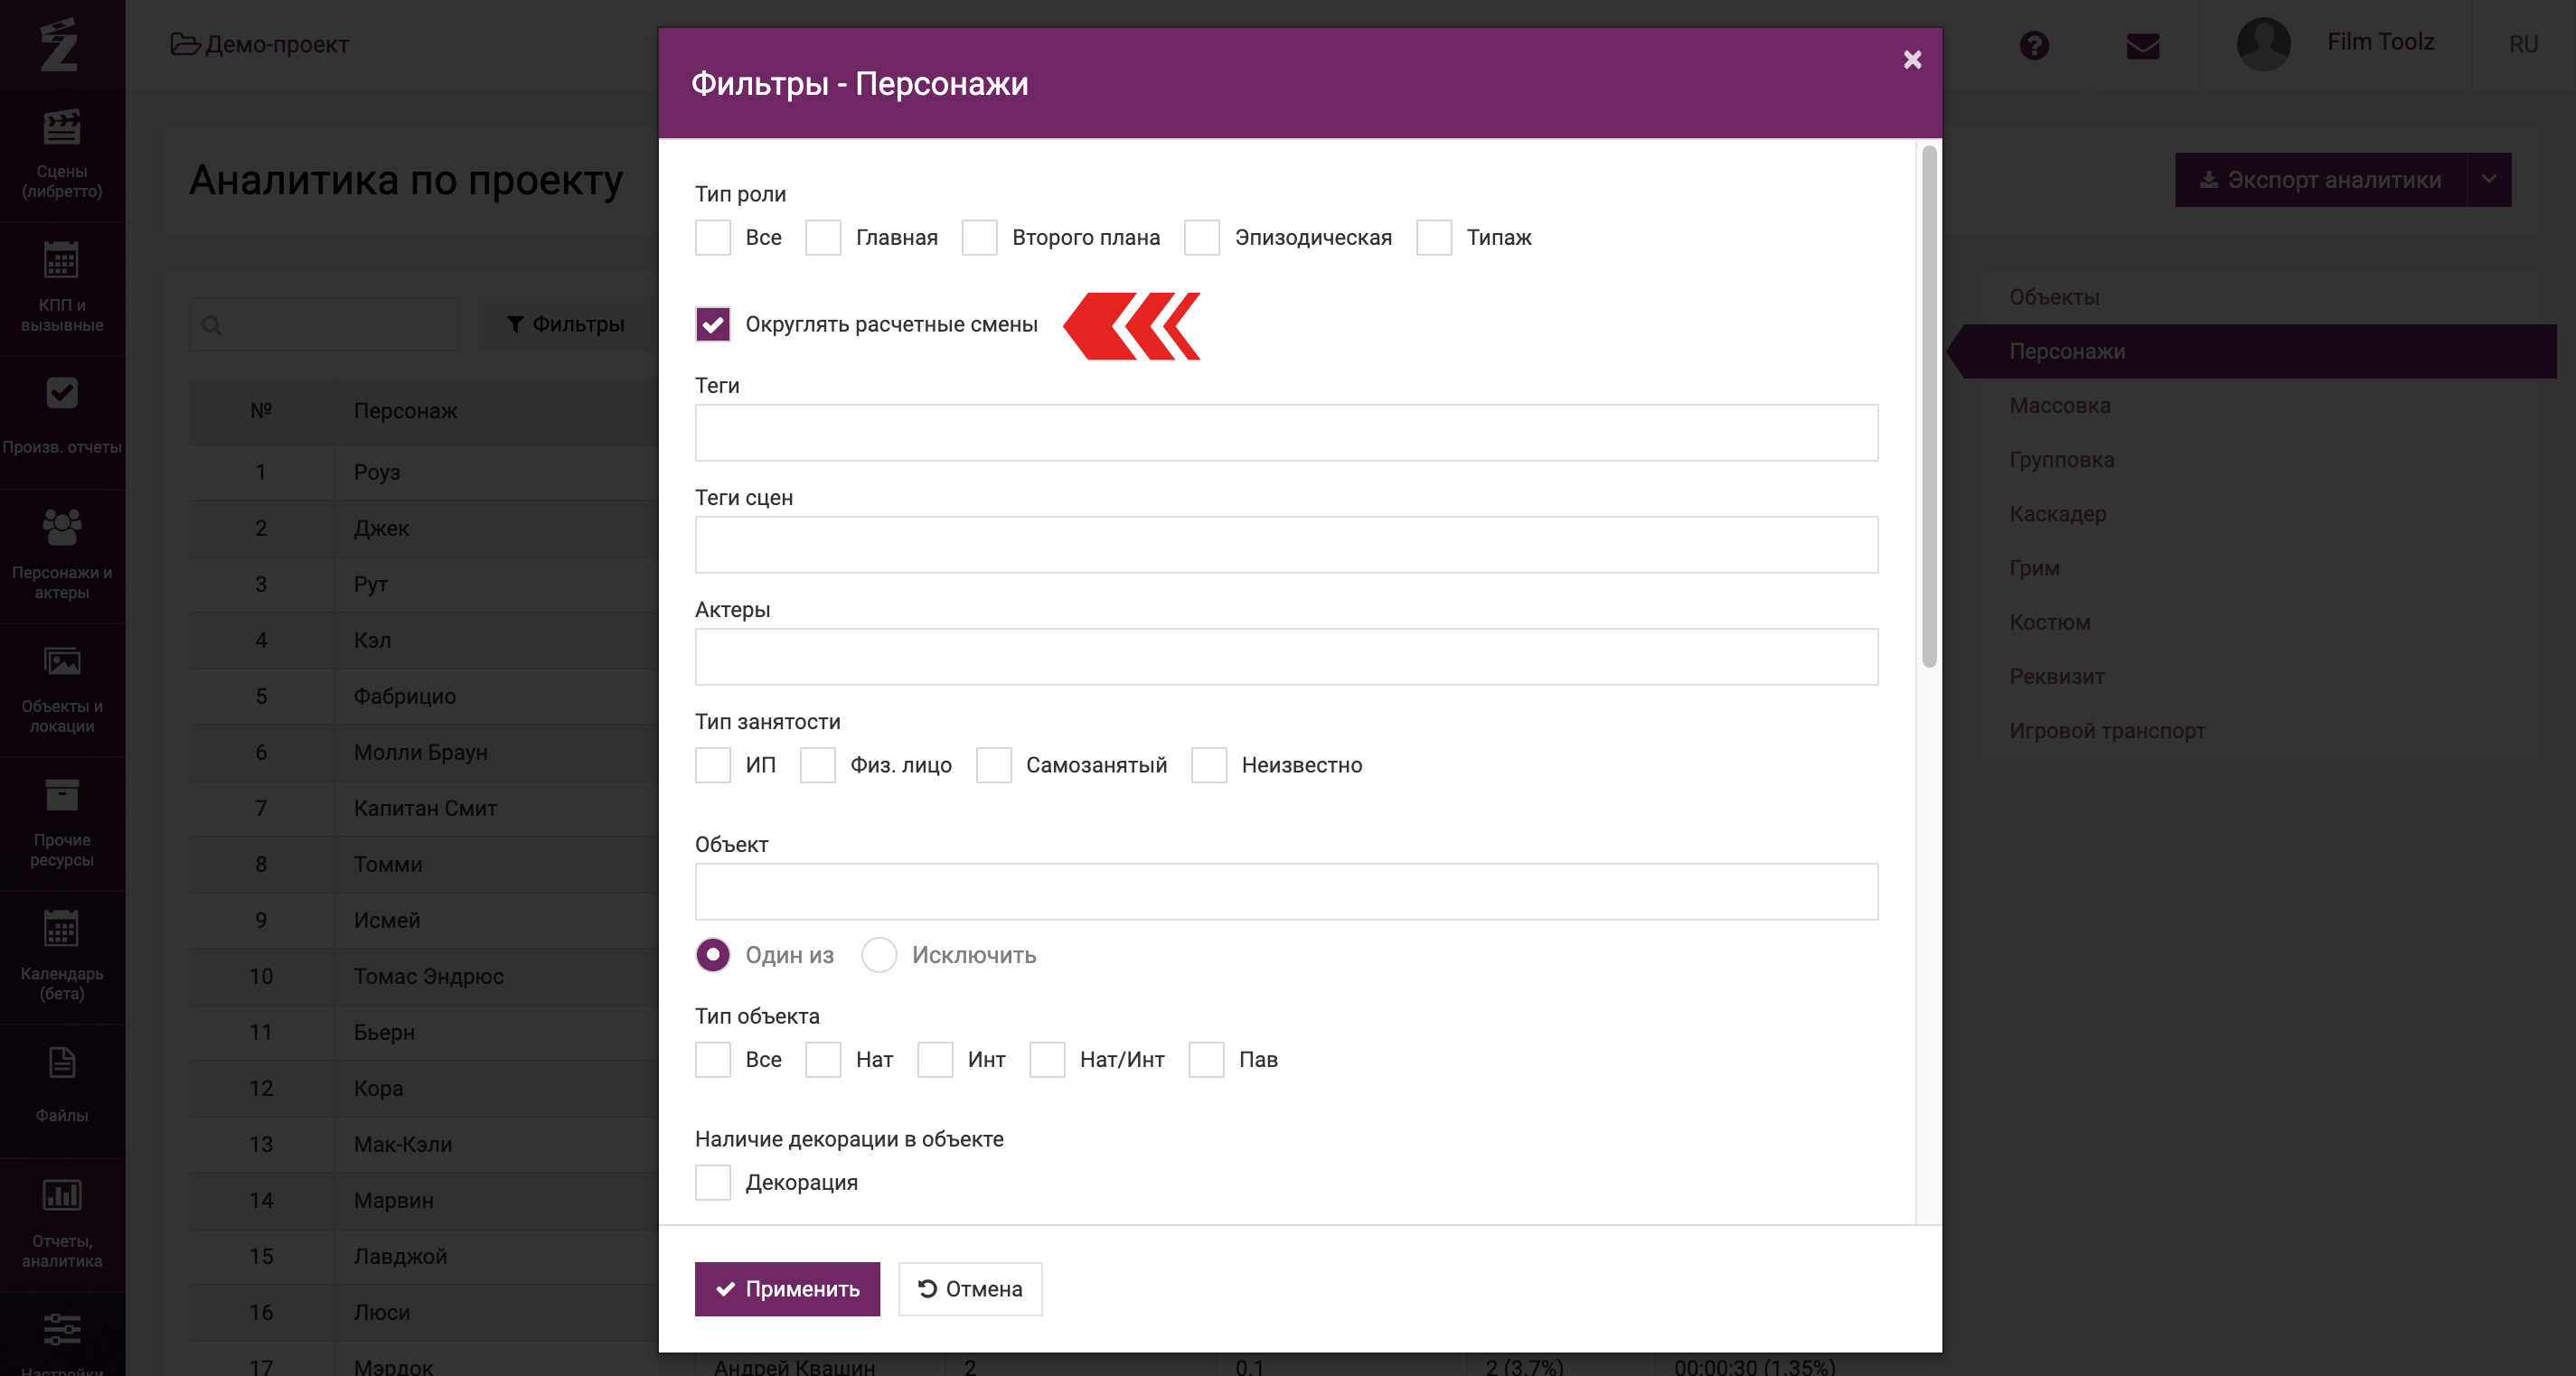Click the search magnifier icon
Screen dimensions: 2576x1376
212,324
